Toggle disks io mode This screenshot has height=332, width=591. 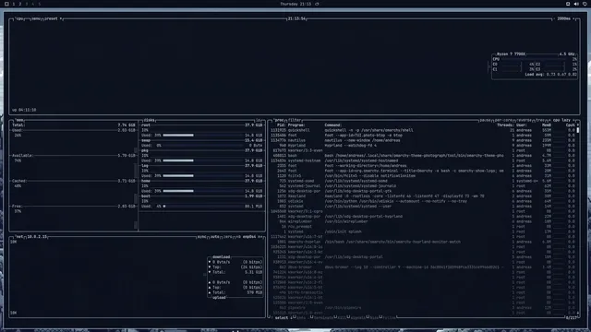259,120
